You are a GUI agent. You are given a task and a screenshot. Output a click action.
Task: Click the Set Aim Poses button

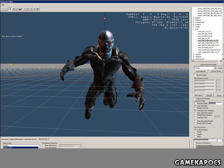pyautogui.click(x=216, y=71)
